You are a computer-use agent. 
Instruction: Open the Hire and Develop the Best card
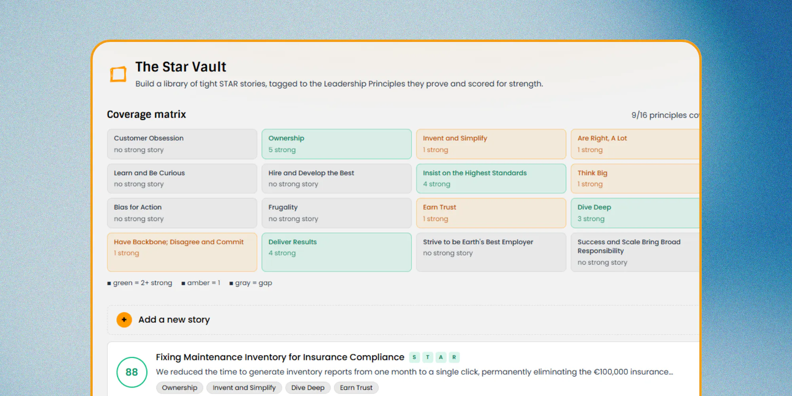337,179
